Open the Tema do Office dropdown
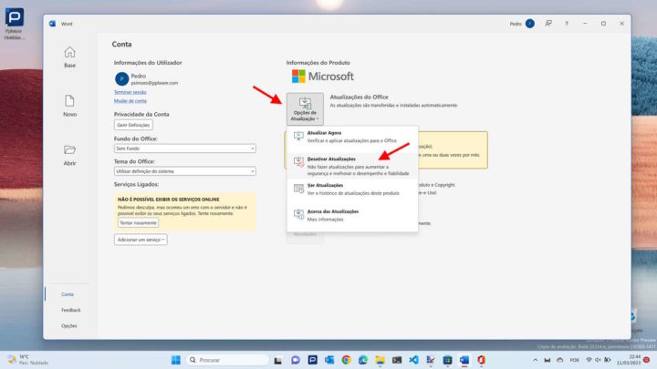The height and width of the screenshot is (369, 657). (184, 171)
